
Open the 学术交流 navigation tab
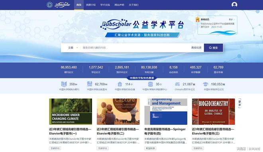coord(105,5)
